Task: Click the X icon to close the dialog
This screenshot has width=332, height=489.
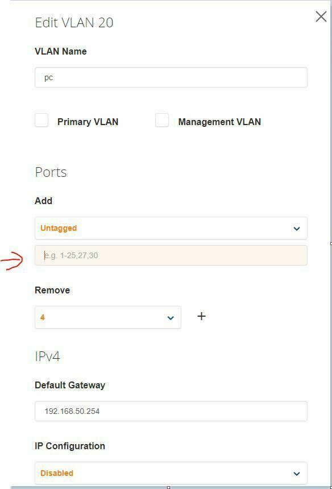Action: click(321, 16)
